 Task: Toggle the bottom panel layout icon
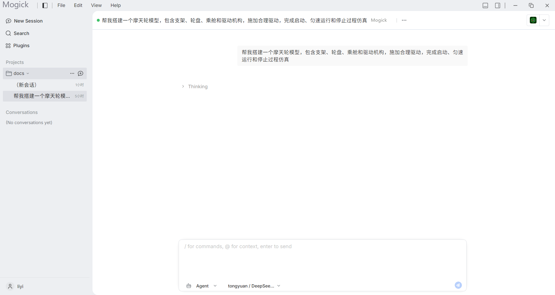[x=485, y=5]
